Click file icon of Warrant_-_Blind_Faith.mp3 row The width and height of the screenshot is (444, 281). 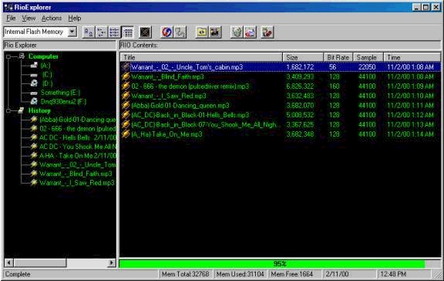tap(126, 76)
